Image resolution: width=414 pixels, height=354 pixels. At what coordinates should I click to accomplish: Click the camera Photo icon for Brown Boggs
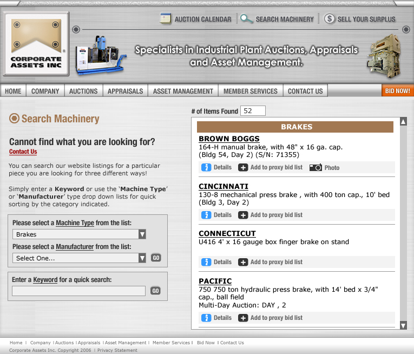pyautogui.click(x=316, y=167)
